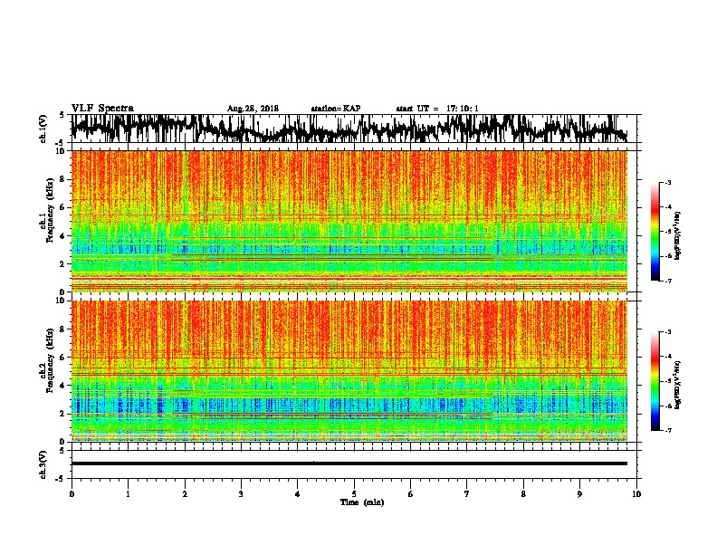Image resolution: width=717 pixels, height=554 pixels.
Task: Click the "5" tick on the time axis
Action: 354,494
